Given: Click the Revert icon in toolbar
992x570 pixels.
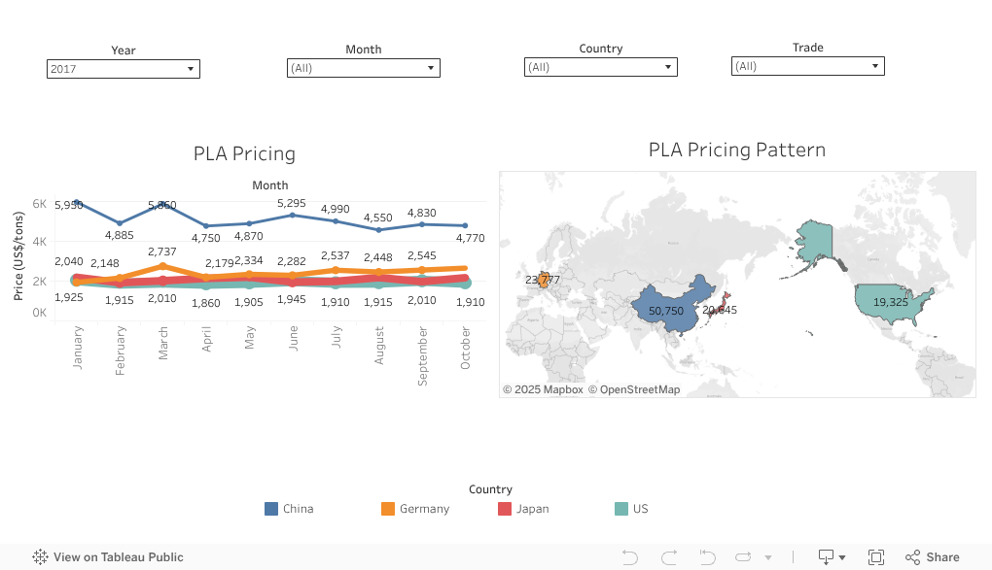Looking at the screenshot, I should tap(707, 557).
